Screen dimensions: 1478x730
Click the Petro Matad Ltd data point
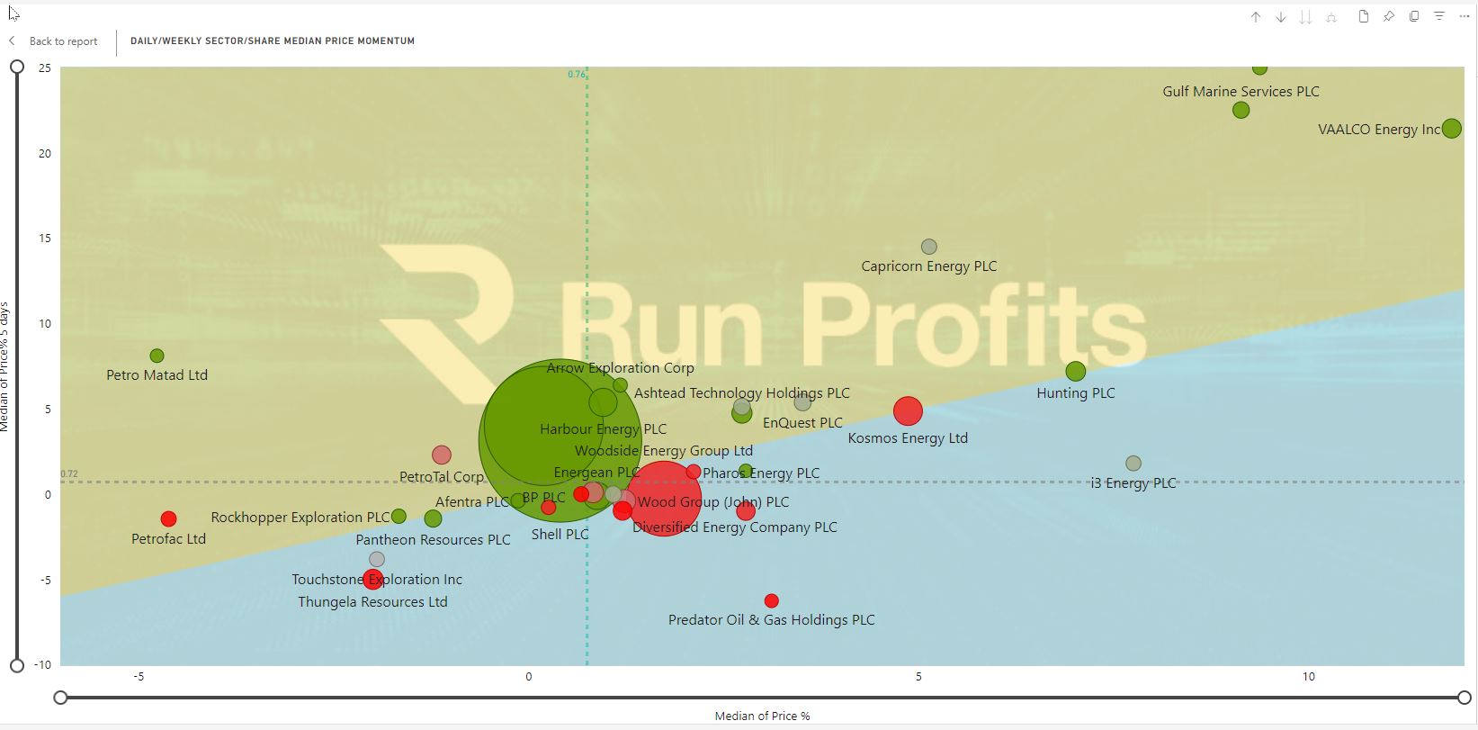pos(157,356)
